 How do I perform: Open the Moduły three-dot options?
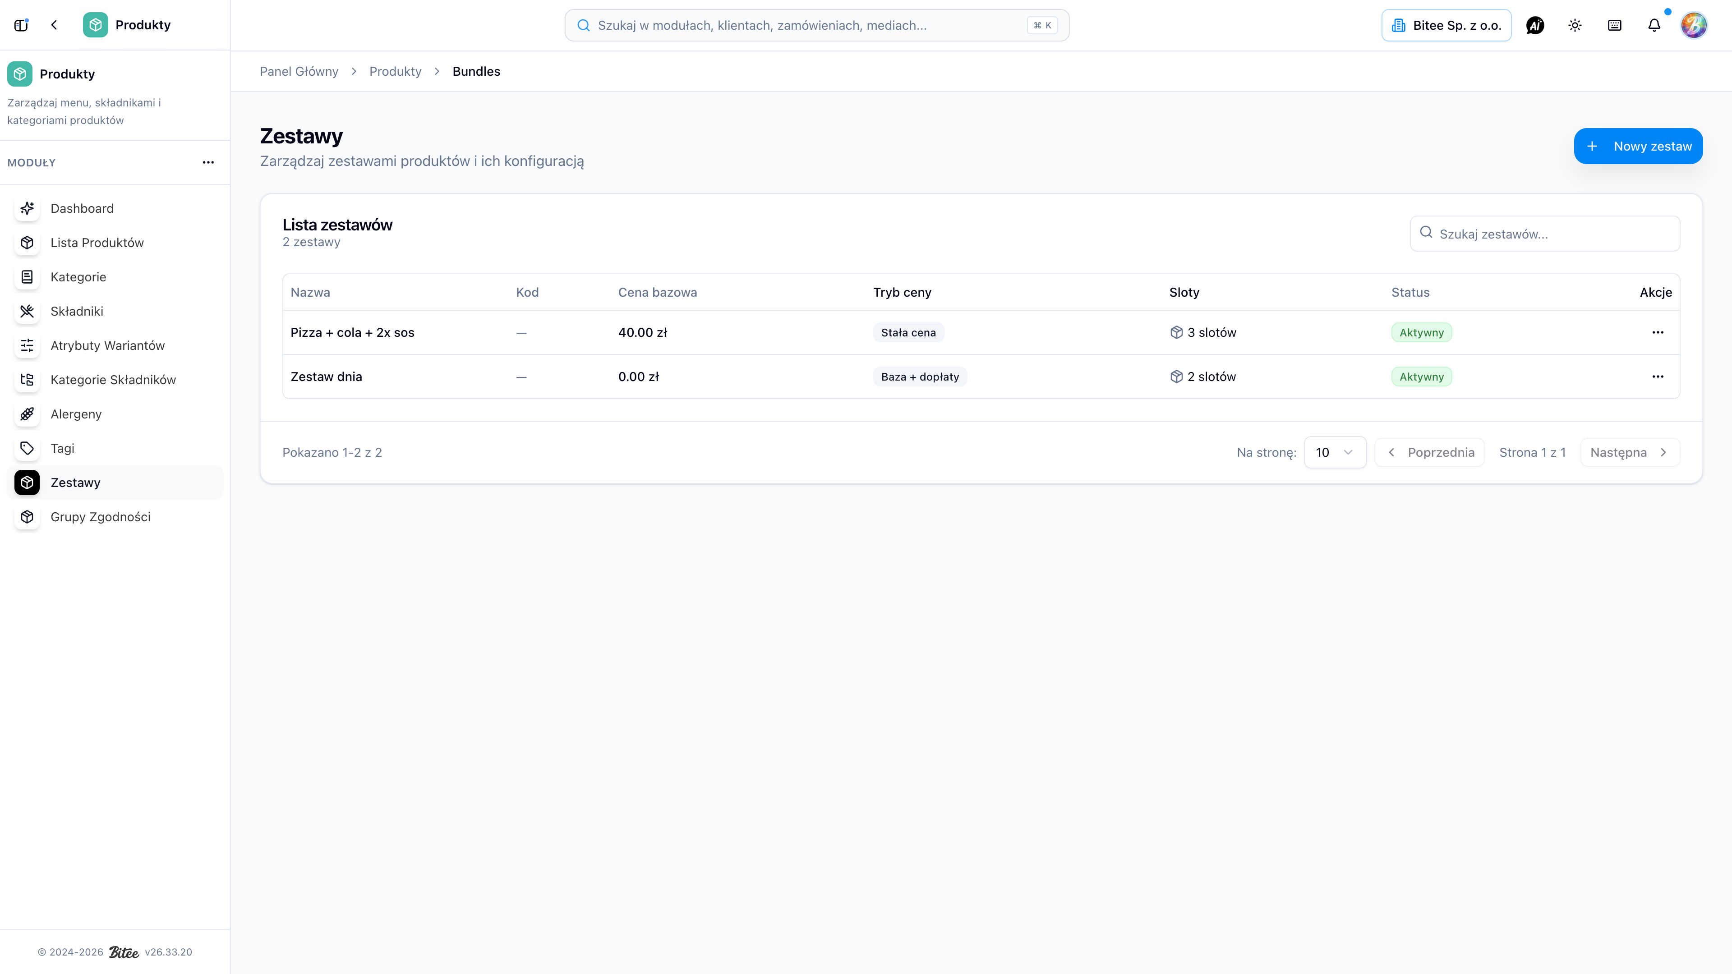pos(208,162)
